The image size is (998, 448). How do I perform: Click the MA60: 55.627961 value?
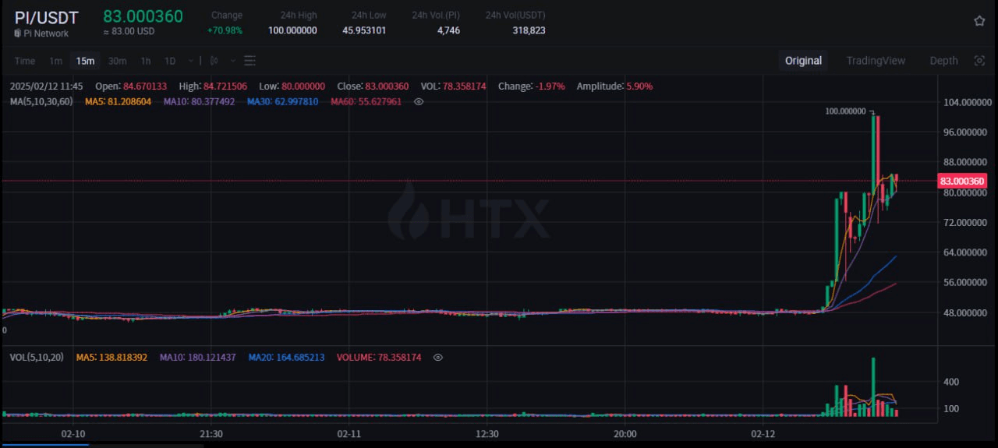pyautogui.click(x=366, y=101)
